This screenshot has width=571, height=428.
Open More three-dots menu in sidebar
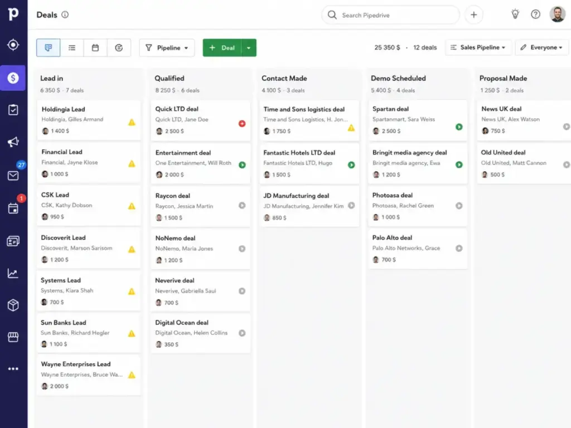[13, 369]
